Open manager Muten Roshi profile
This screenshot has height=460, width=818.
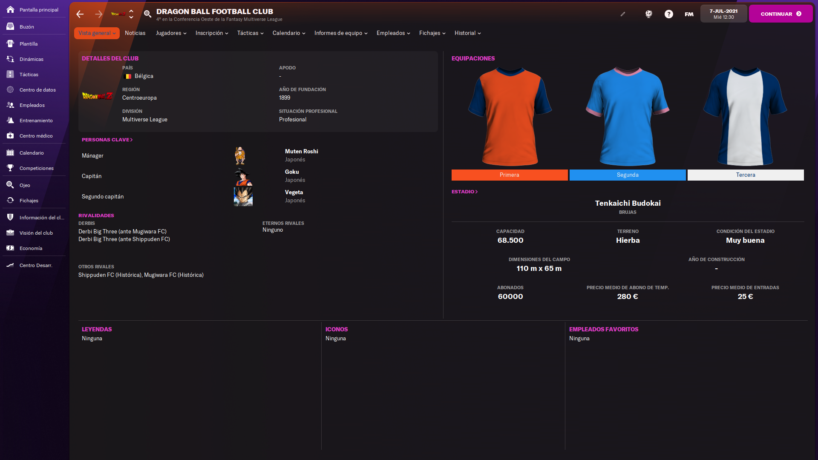tap(301, 151)
